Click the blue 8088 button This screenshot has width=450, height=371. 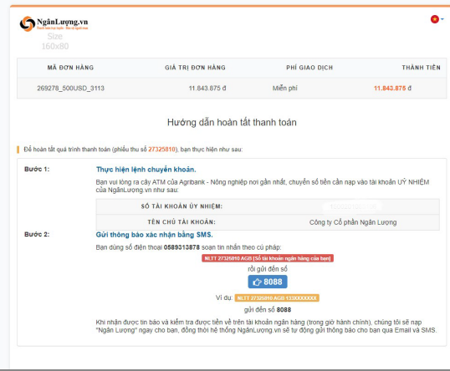[x=268, y=282]
